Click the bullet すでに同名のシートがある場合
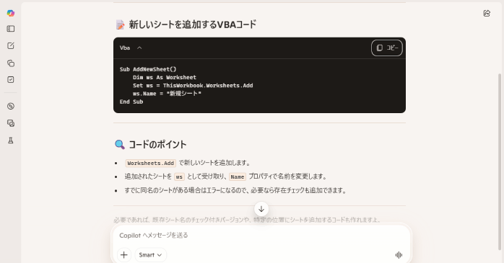This screenshot has height=263, width=504. click(x=235, y=190)
